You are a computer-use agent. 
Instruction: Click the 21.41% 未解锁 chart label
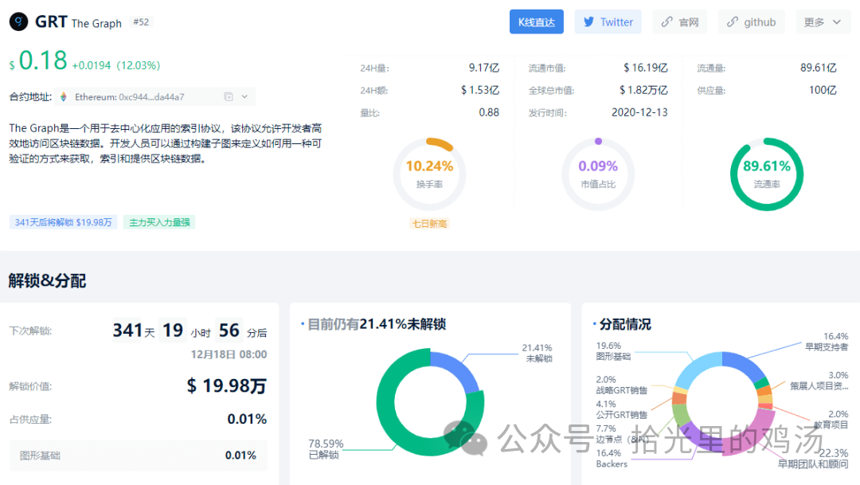pos(537,353)
